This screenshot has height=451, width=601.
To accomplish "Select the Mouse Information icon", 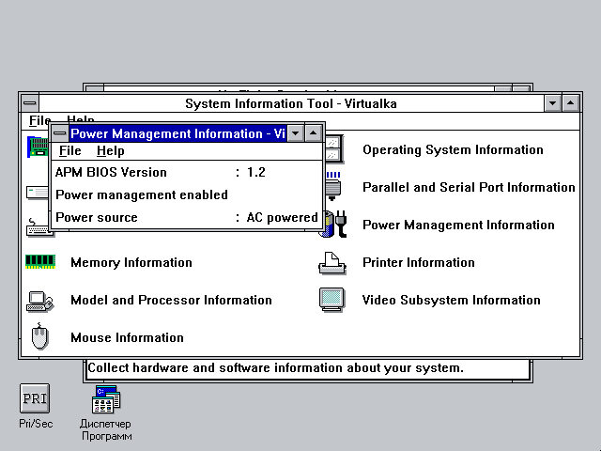I will click(x=39, y=337).
